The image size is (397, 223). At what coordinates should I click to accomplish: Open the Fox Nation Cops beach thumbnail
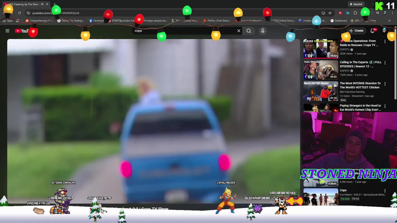click(321, 197)
